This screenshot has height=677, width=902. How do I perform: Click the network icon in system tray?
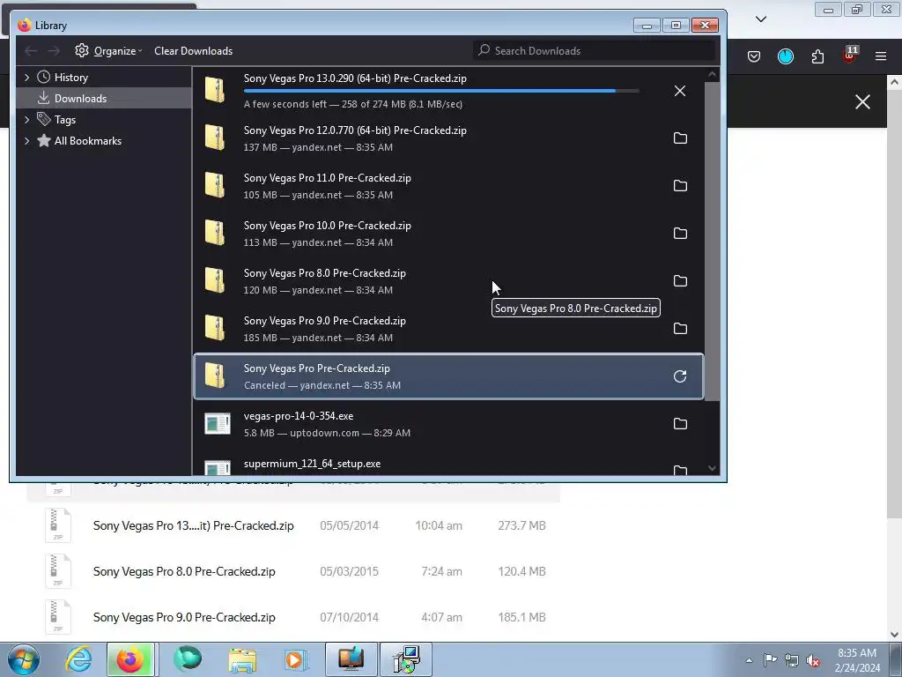point(792,660)
